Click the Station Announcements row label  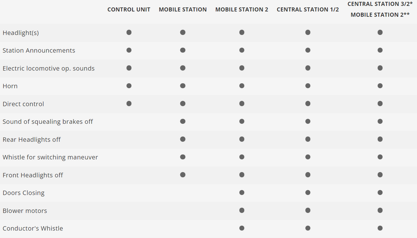pyautogui.click(x=39, y=50)
